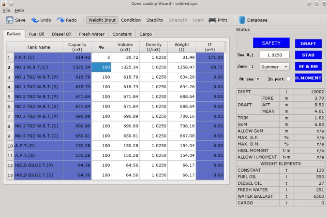Viewport: 327px width, 218px height.
Task: Click the Undo arrow icon
Action: 35,20
